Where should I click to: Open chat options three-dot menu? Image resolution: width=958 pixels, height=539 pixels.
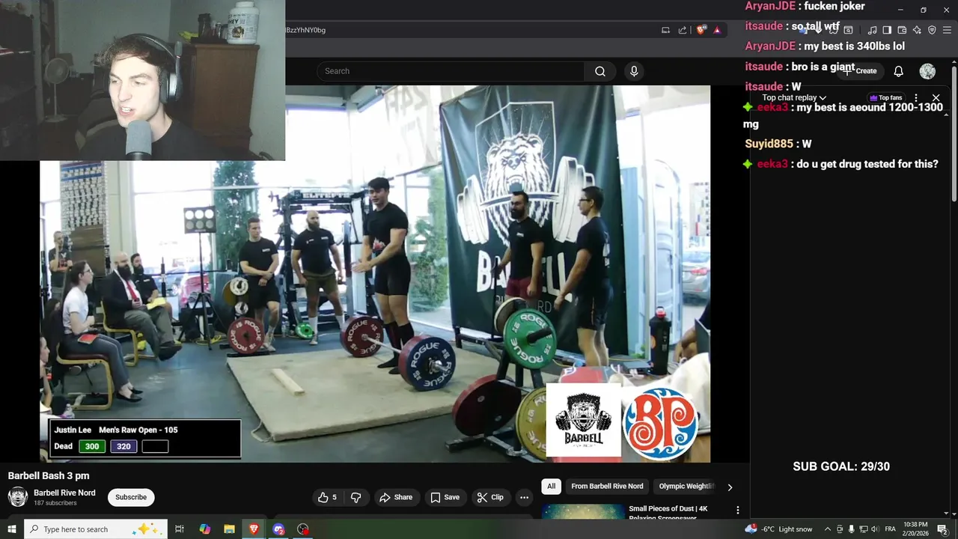[x=915, y=98]
